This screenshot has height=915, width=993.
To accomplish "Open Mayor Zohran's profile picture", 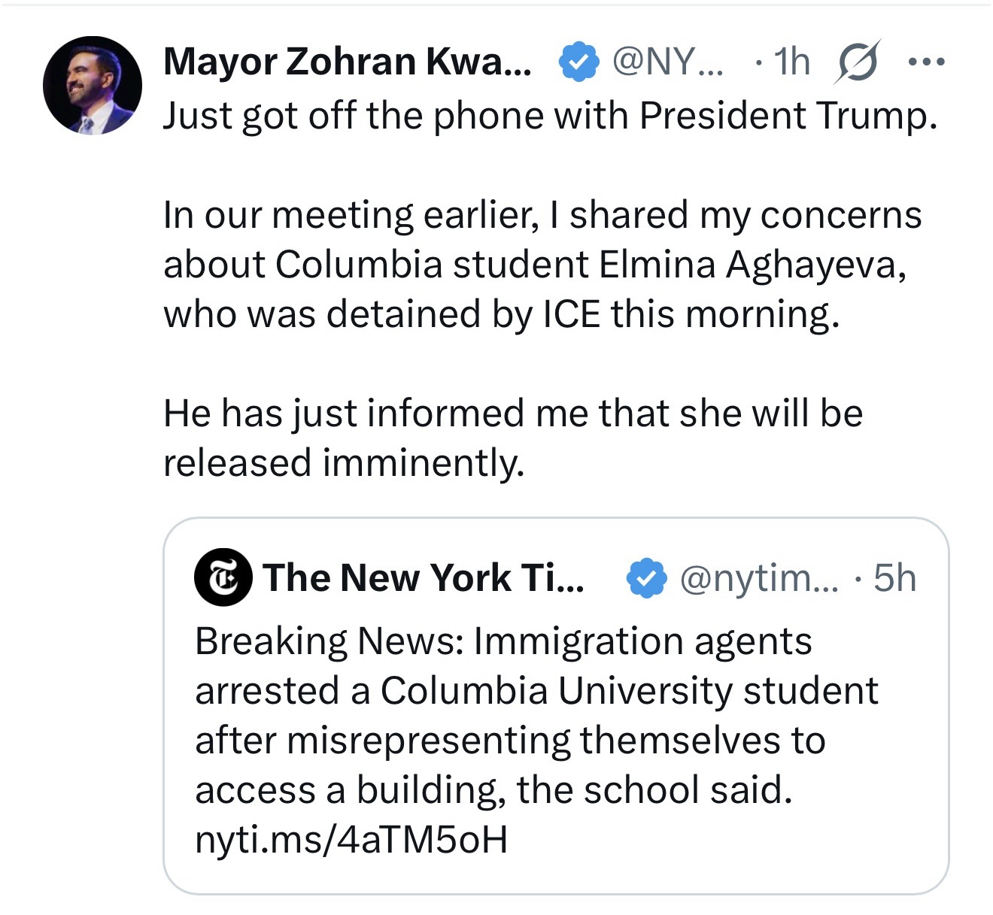I will click(x=92, y=86).
